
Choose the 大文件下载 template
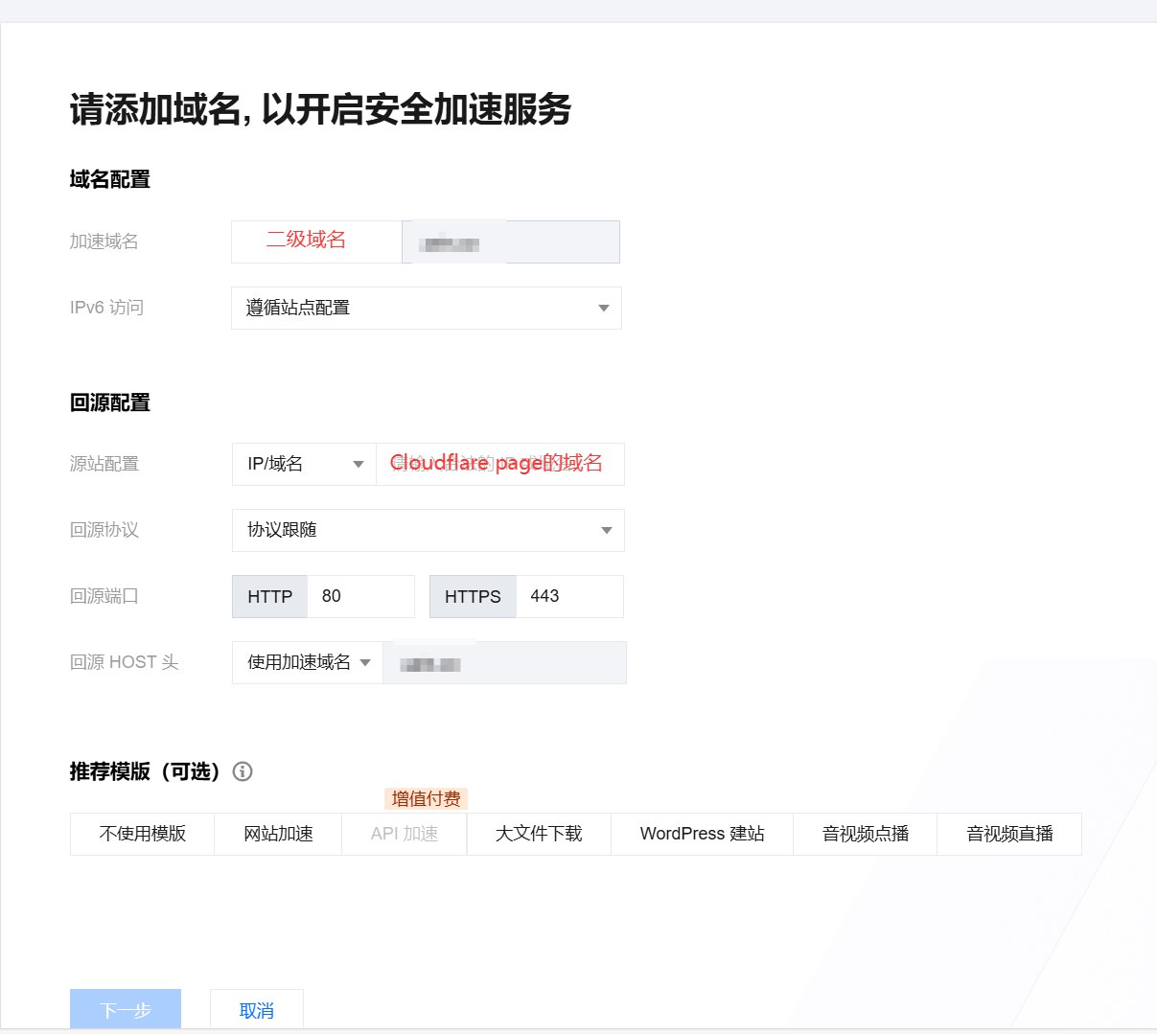[x=539, y=834]
